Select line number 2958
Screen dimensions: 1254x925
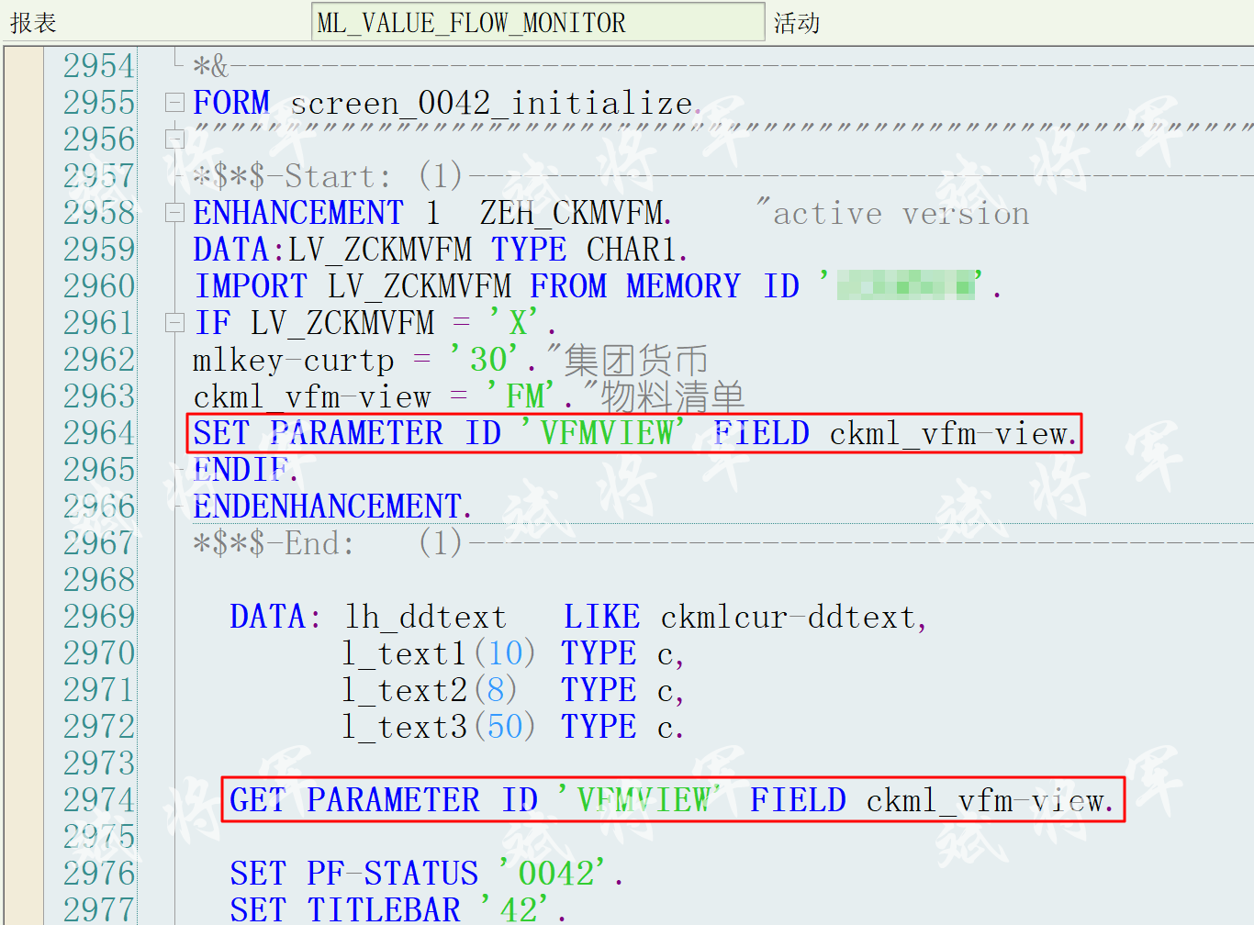(98, 213)
